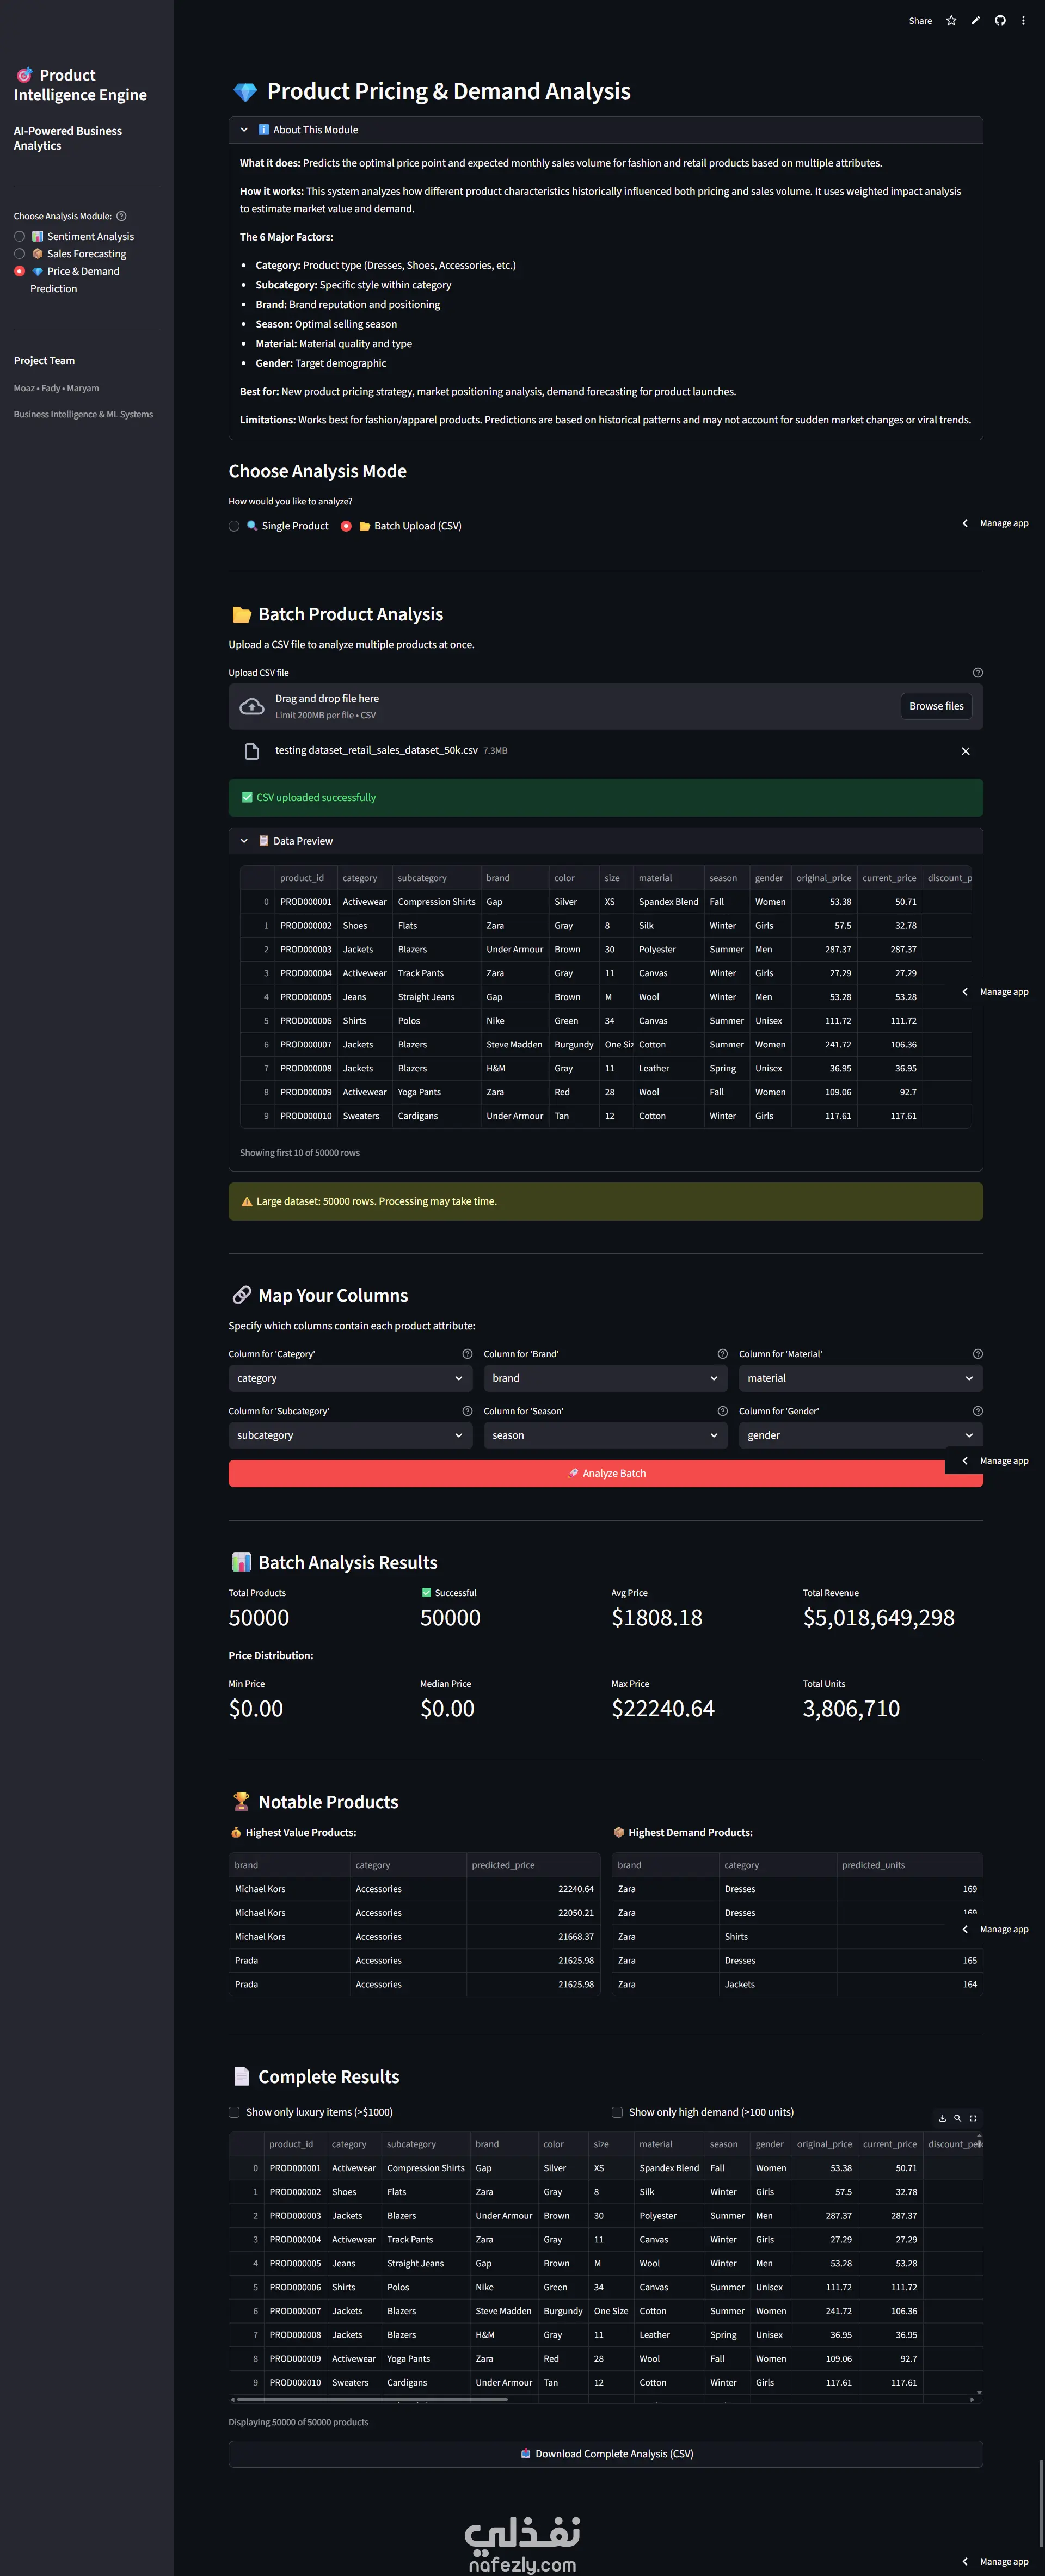Open the three-dot main menu

[1023, 21]
